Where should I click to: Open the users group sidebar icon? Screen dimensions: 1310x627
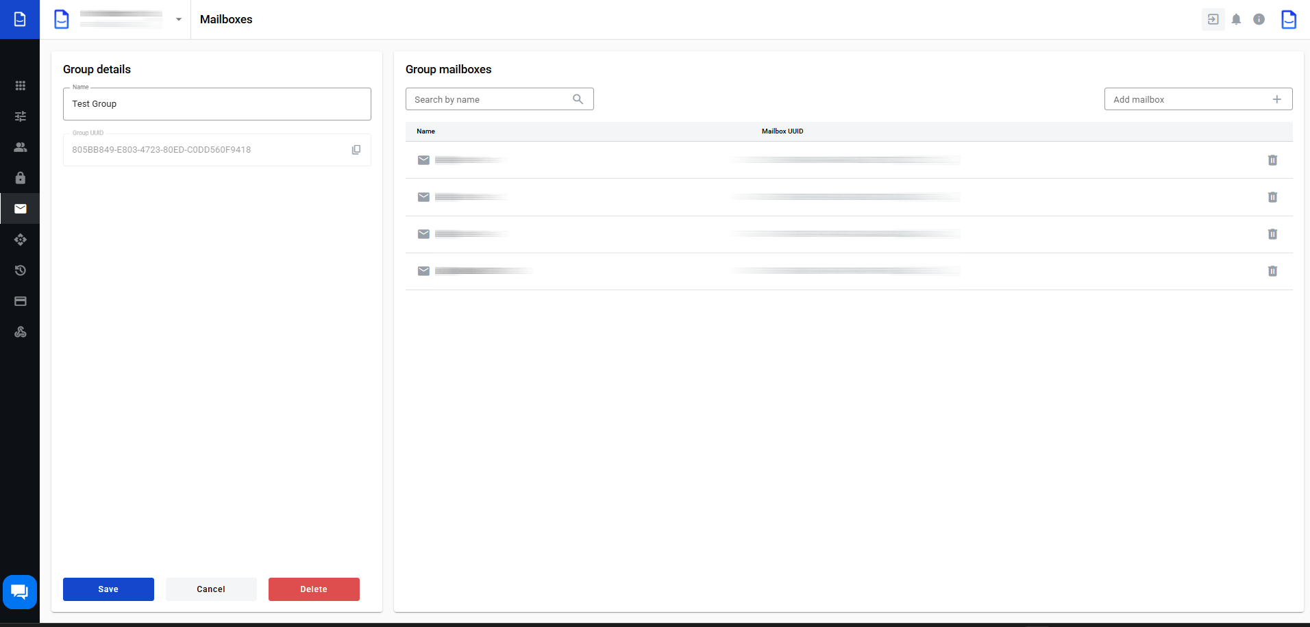pyautogui.click(x=21, y=147)
